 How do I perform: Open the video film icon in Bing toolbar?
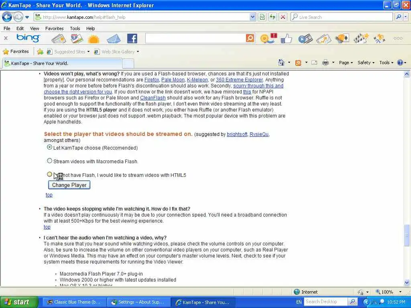(x=305, y=39)
